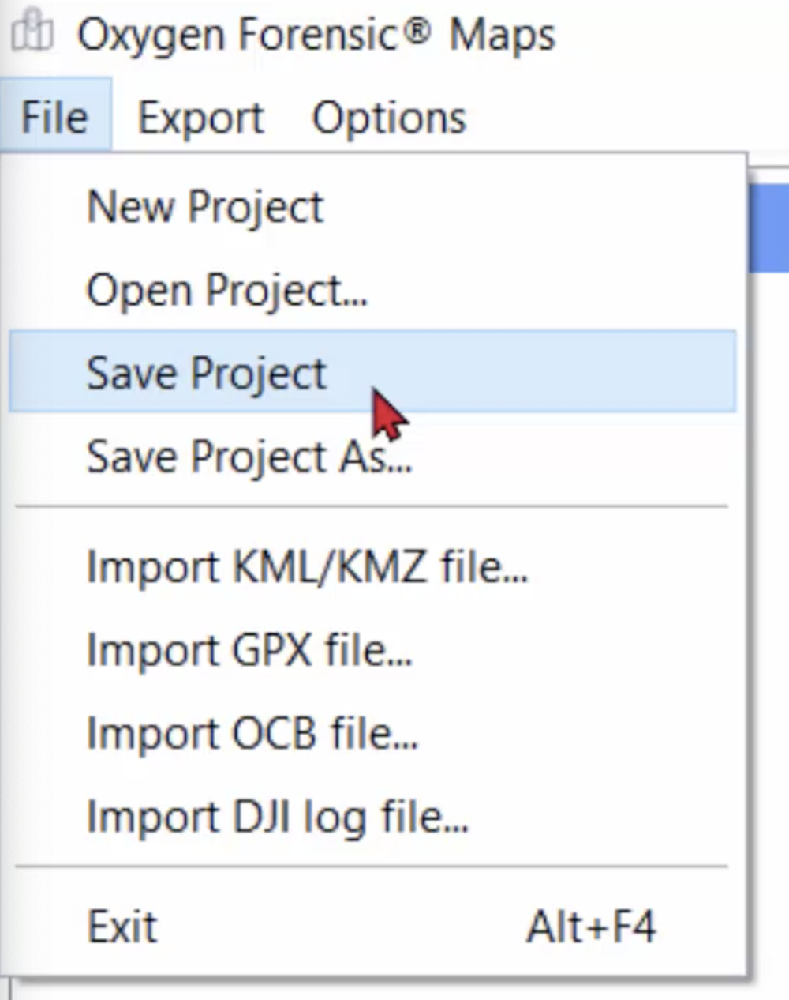Click the separator line above Exit
This screenshot has height=1000, width=789.
tap(372, 867)
